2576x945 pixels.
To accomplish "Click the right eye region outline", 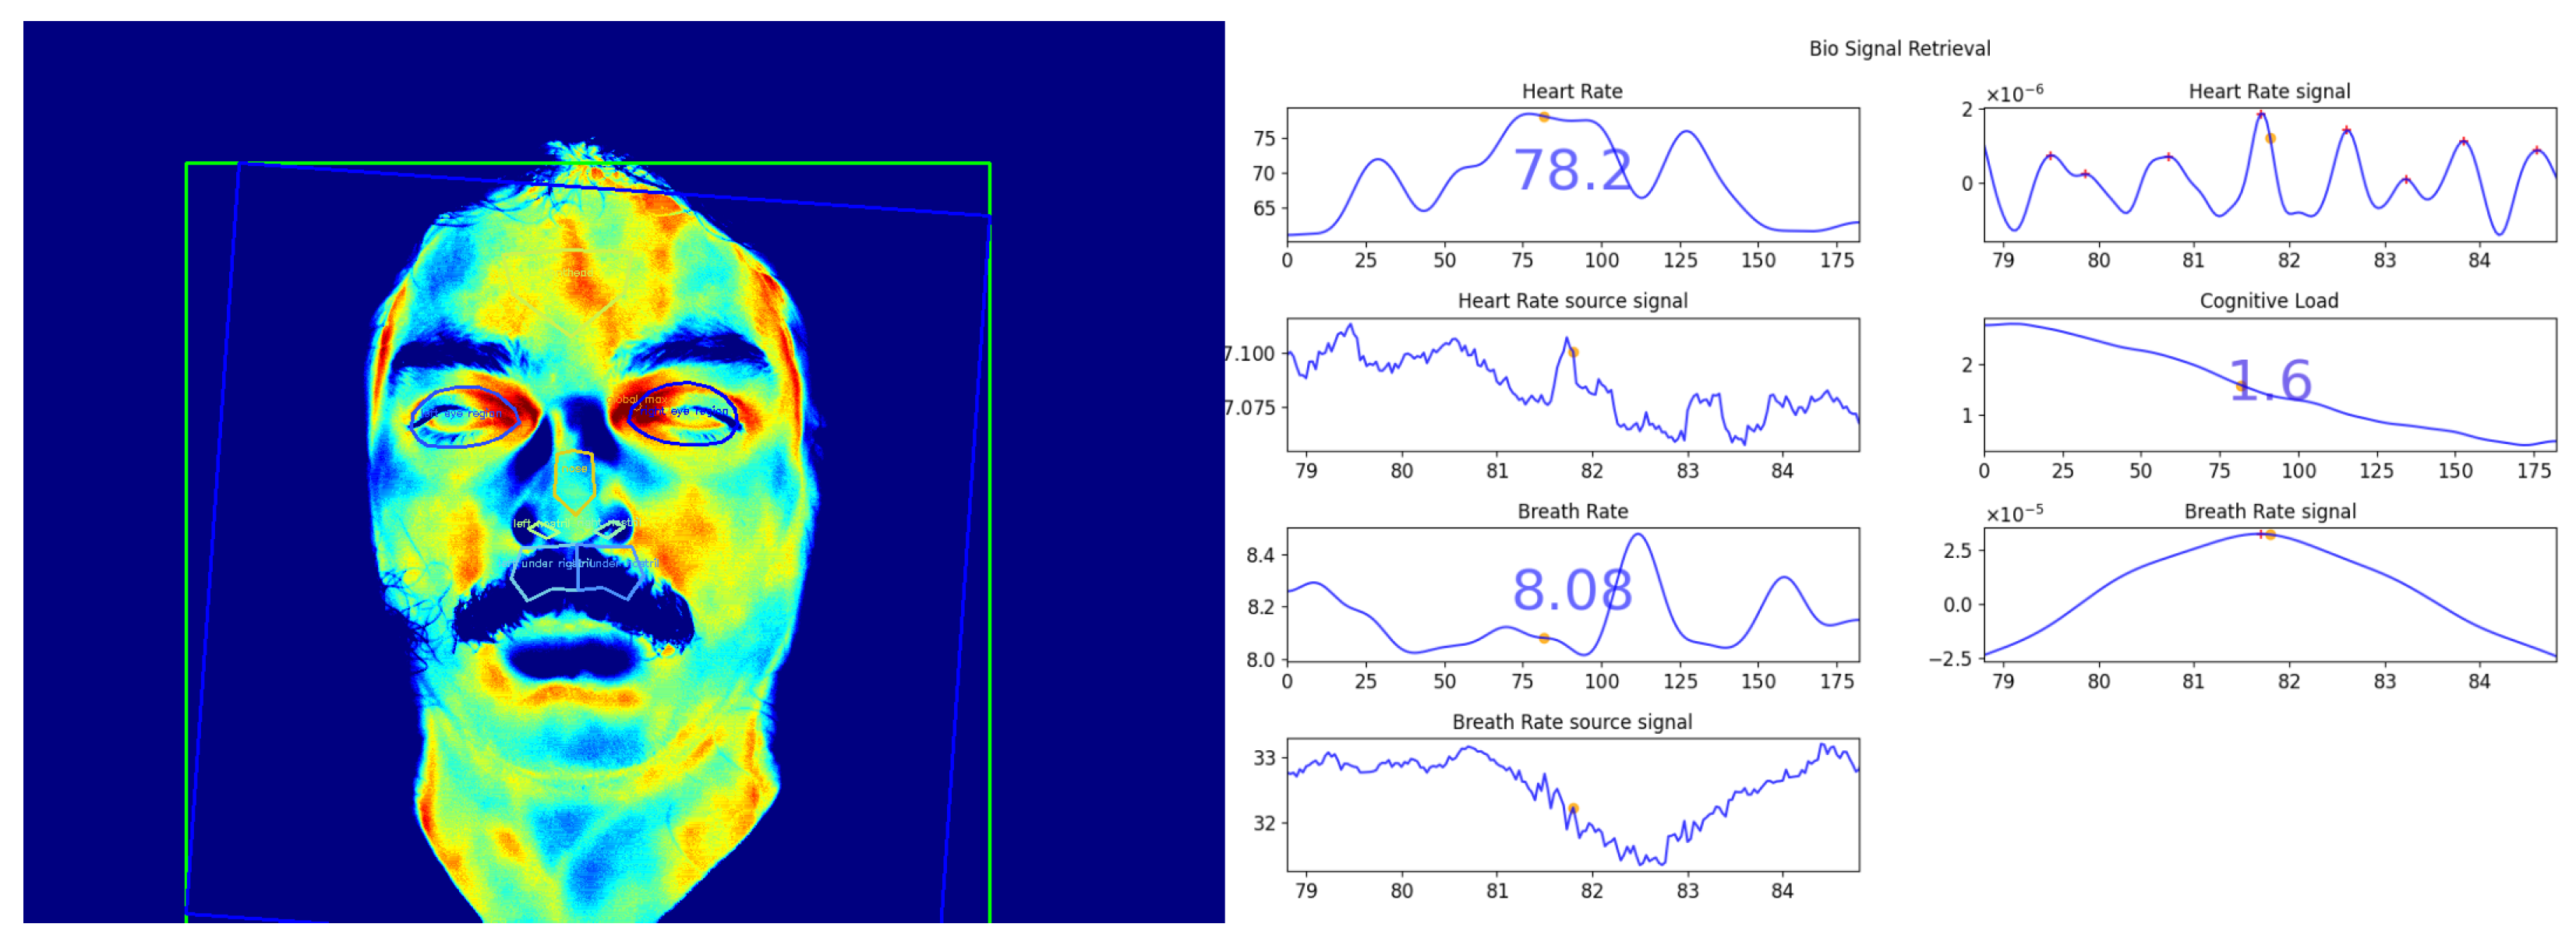I will 684,413.
